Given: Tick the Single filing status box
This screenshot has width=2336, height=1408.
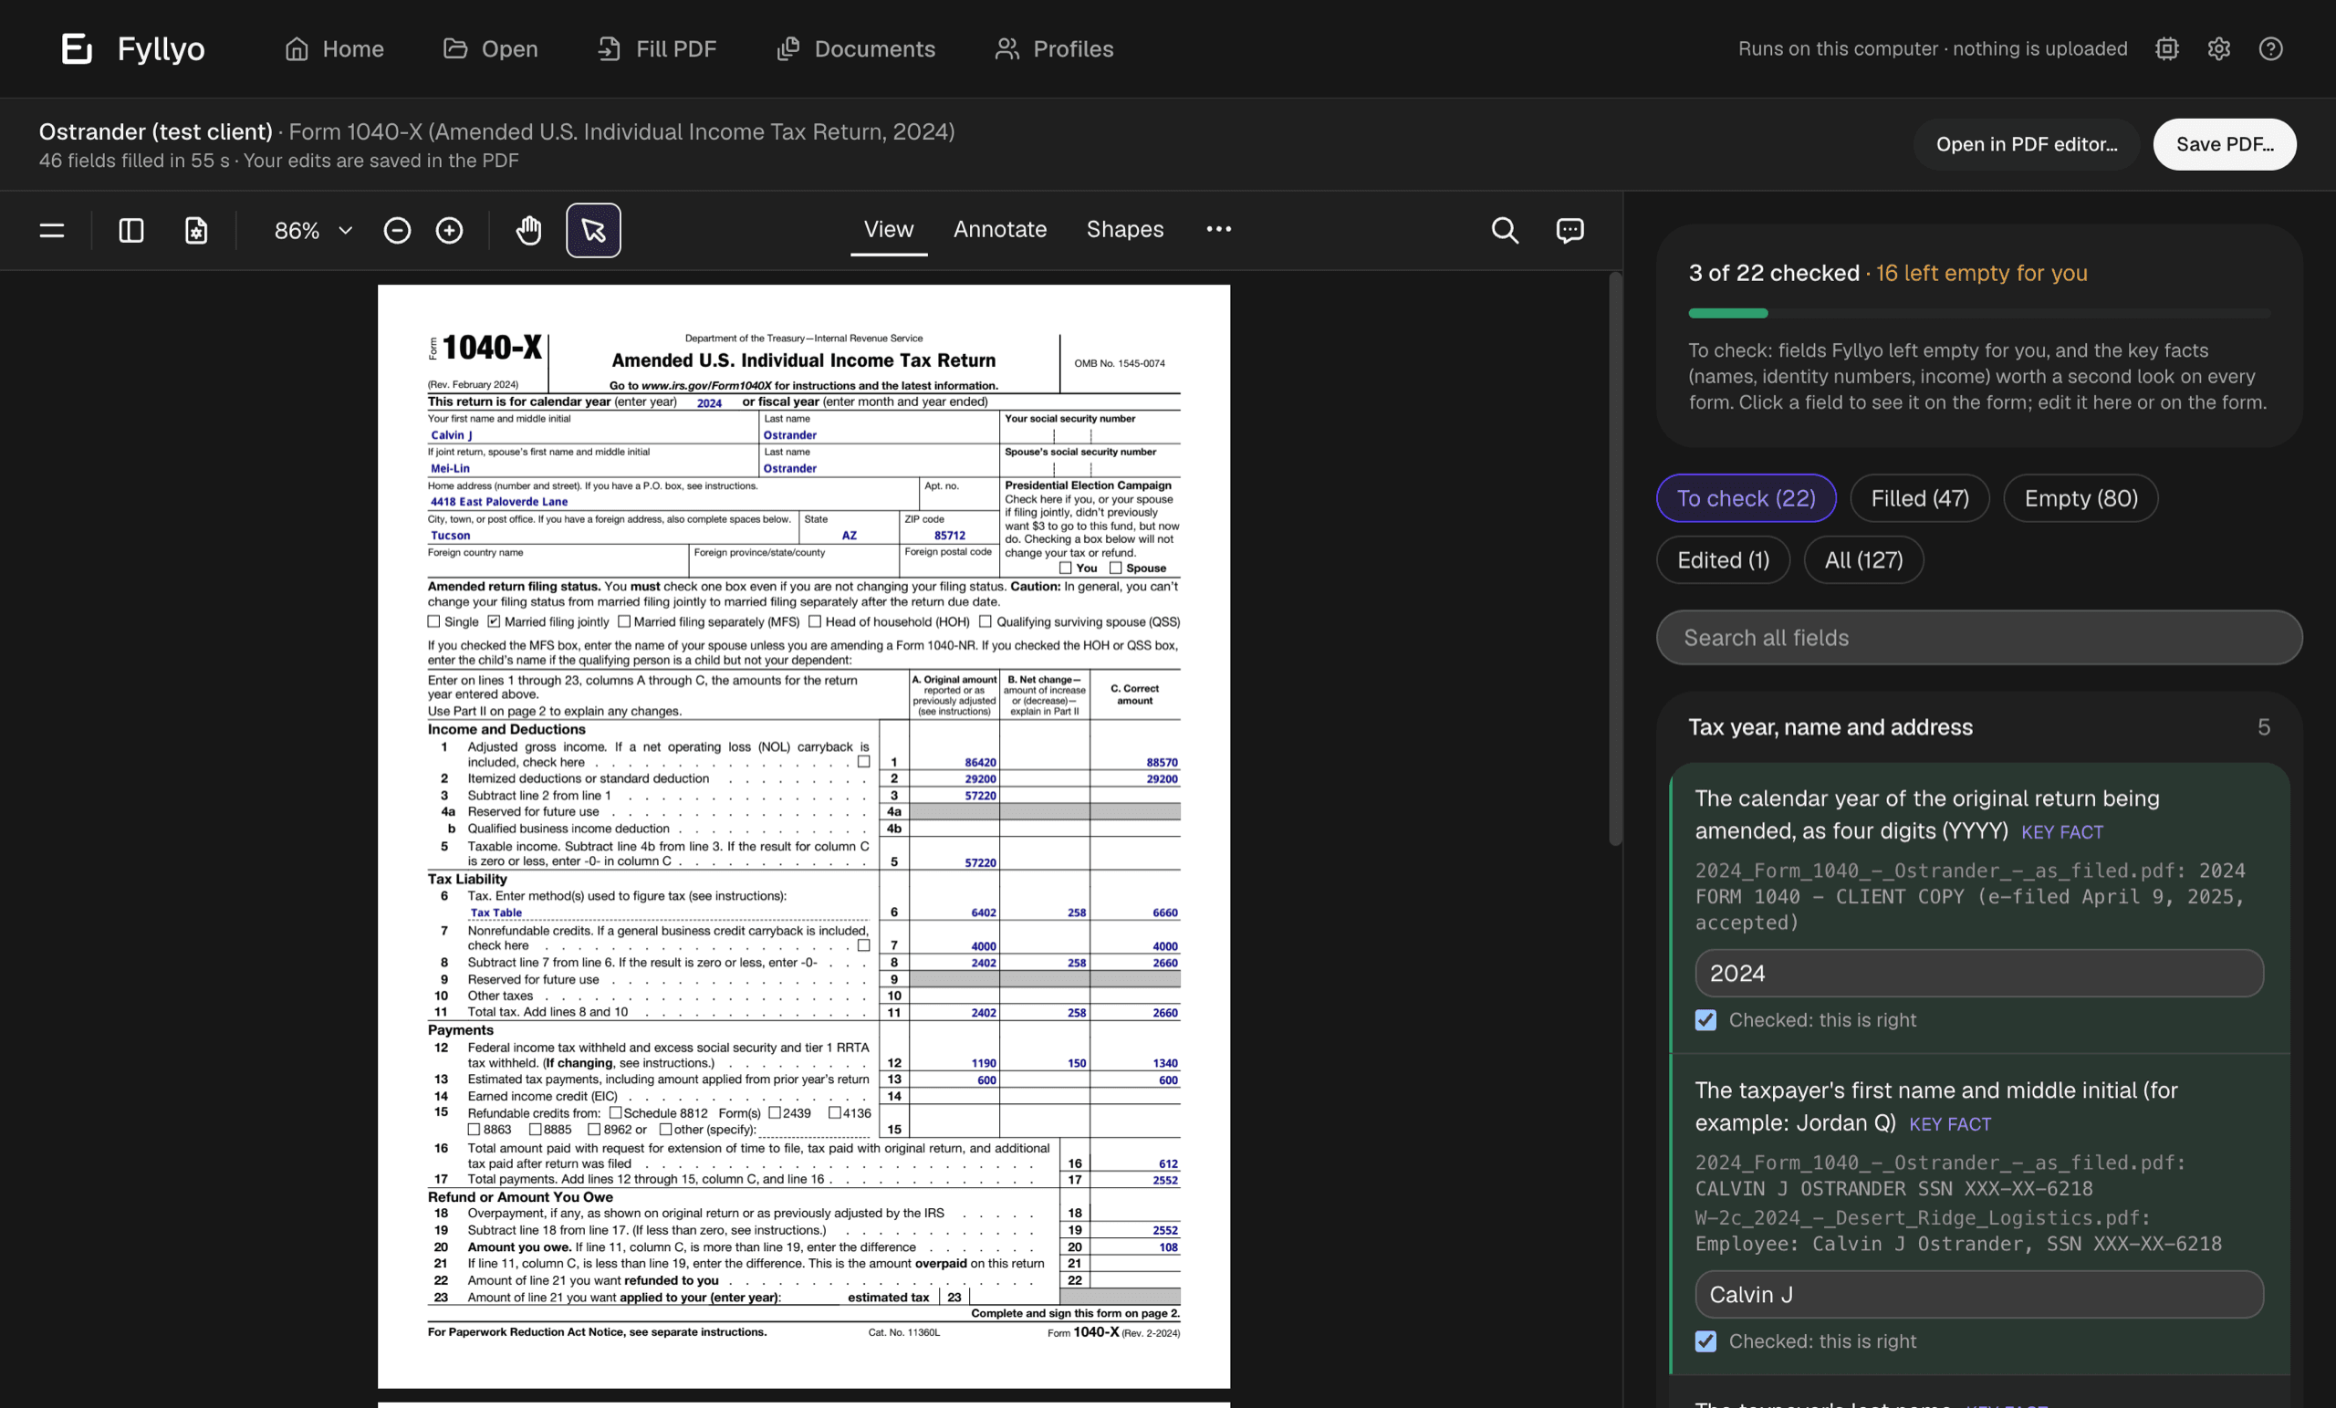Looking at the screenshot, I should [x=433, y=622].
